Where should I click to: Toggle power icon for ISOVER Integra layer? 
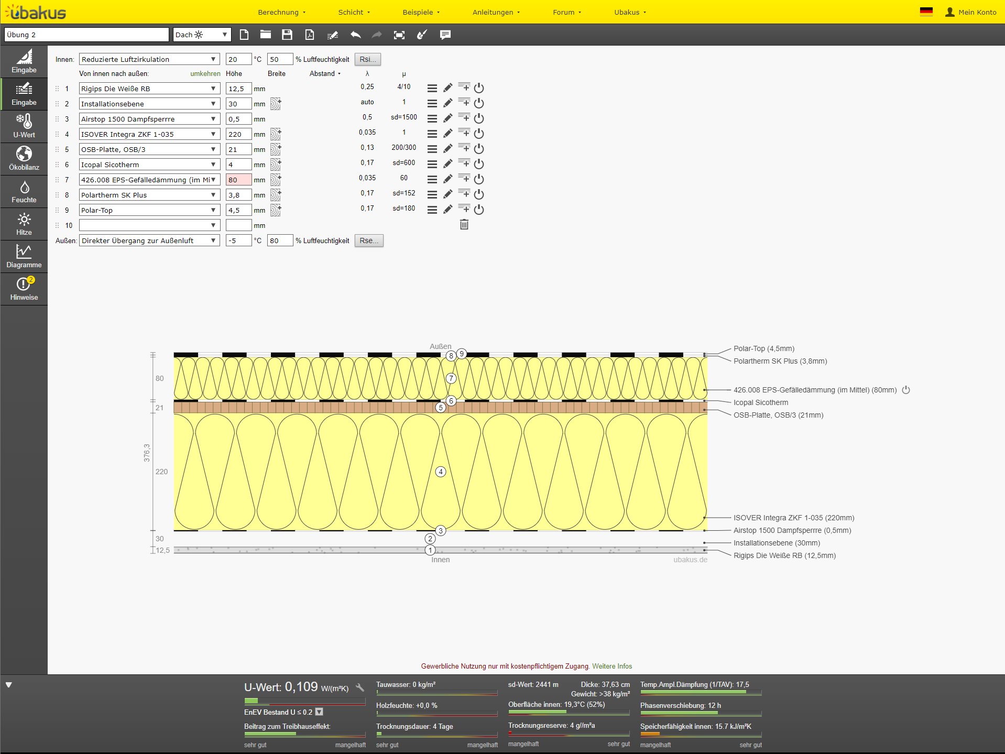click(479, 134)
